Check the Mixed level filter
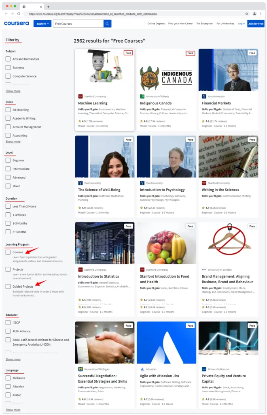This screenshot has height=415, width=267. coord(8,186)
